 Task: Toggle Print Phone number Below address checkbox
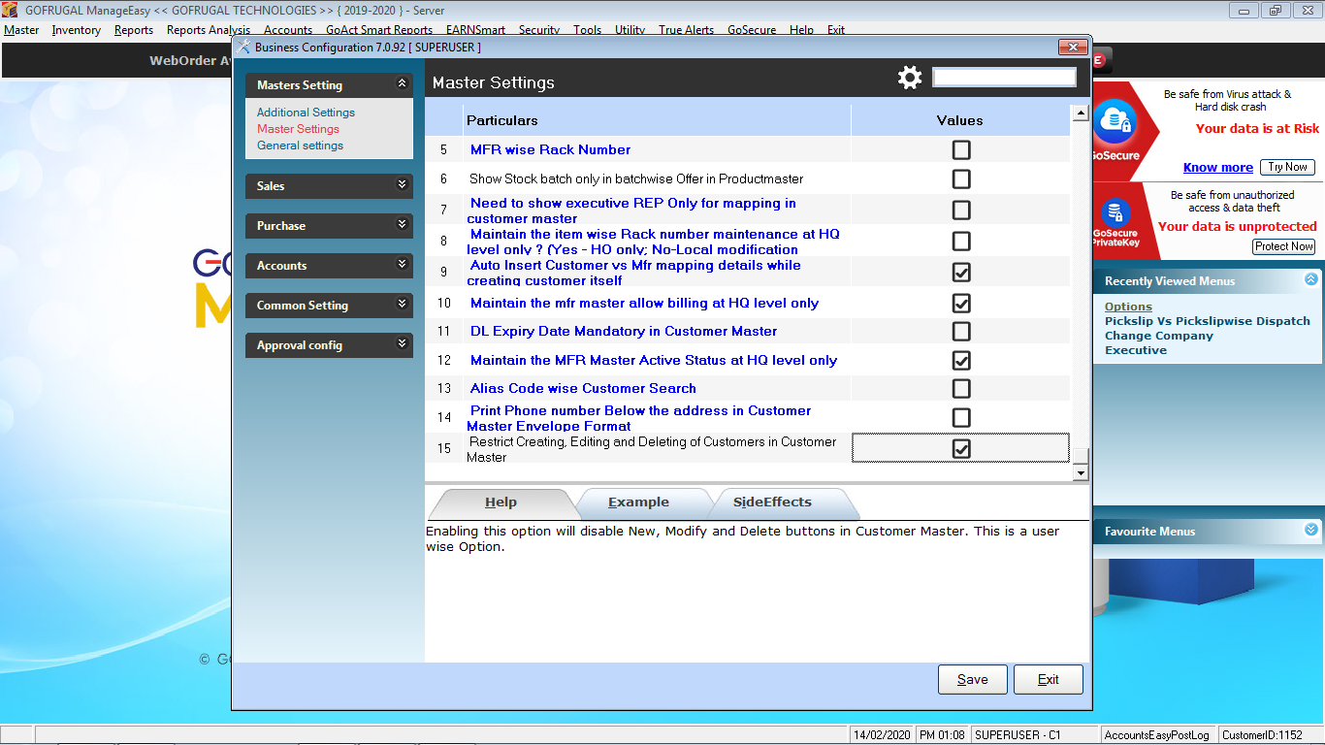click(x=961, y=418)
